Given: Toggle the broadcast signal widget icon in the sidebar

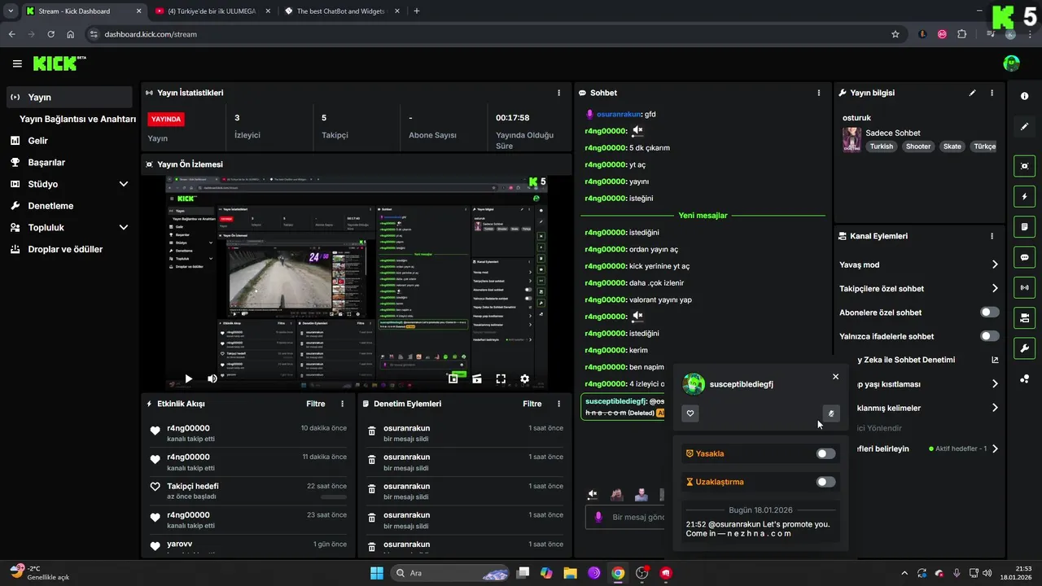Looking at the screenshot, I should point(1024,287).
